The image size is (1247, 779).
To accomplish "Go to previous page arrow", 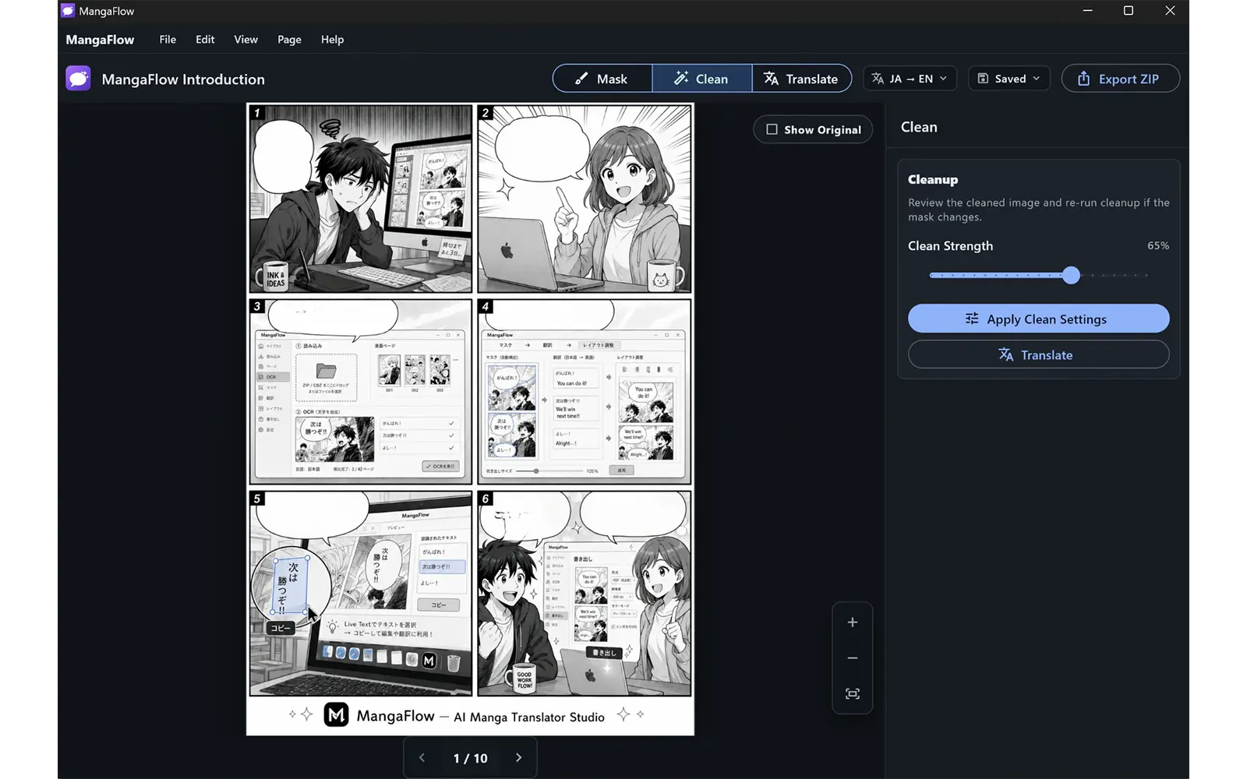I will point(422,758).
